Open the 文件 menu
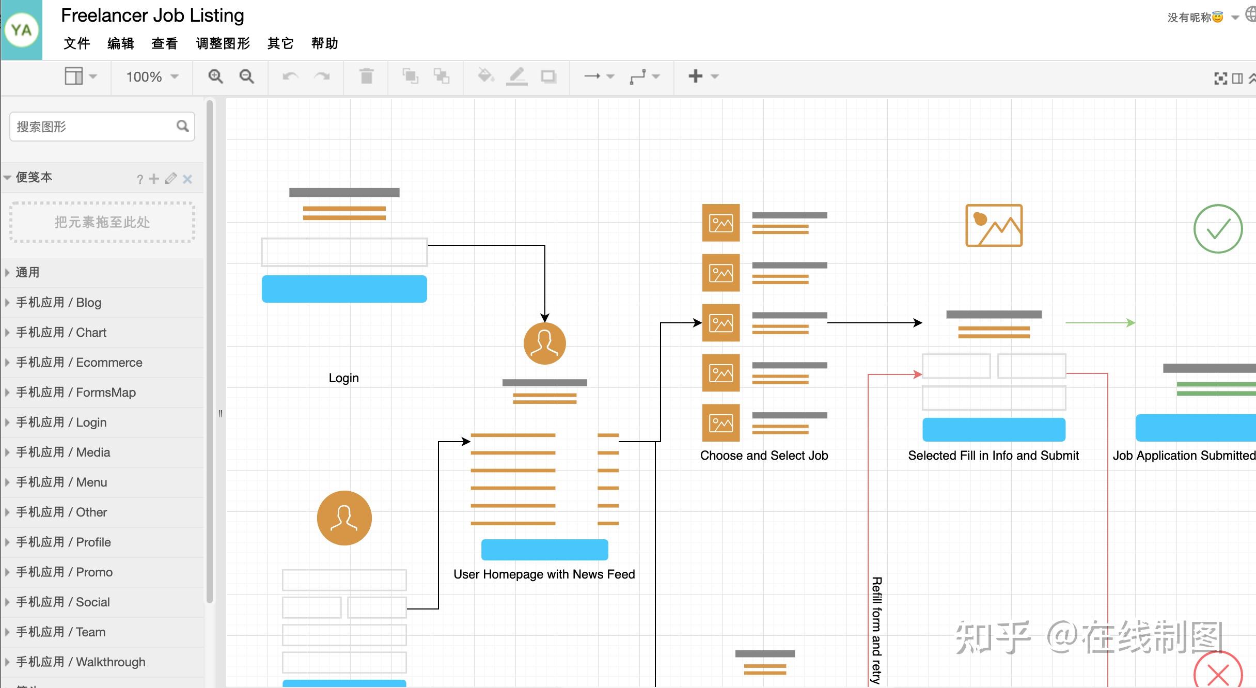1256x688 pixels. [76, 43]
